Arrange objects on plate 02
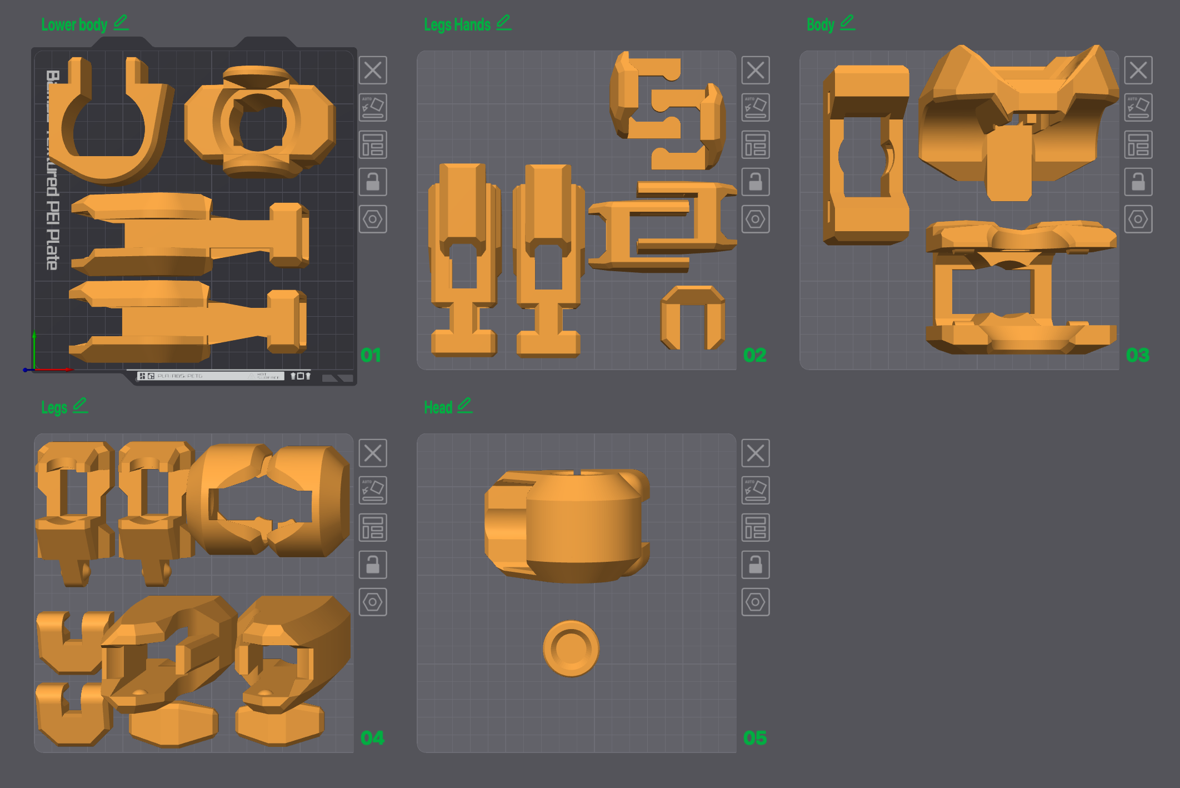 (756, 145)
